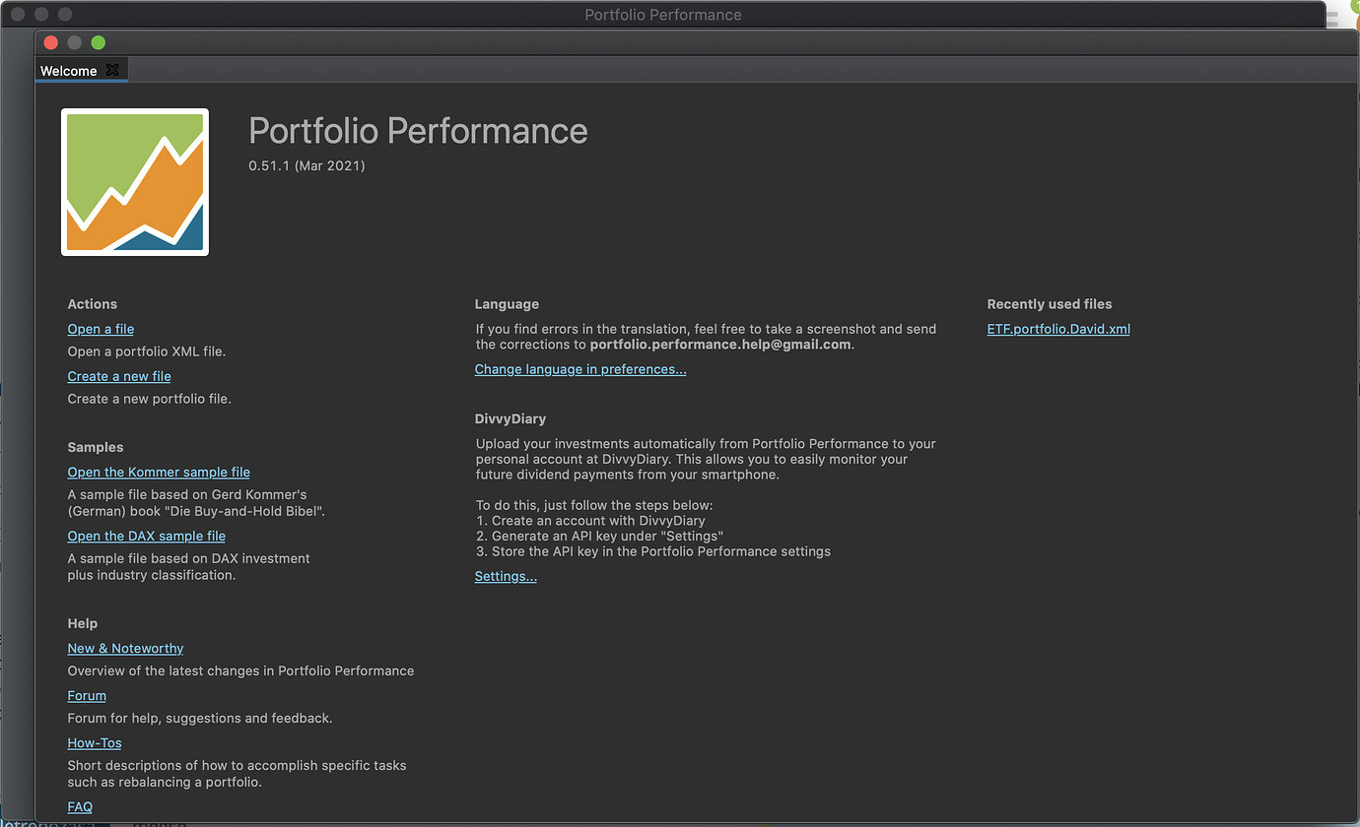Visit the Forum link under Help

pos(87,695)
